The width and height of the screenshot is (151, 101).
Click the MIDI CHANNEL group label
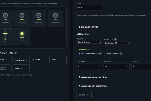coord(85,49)
